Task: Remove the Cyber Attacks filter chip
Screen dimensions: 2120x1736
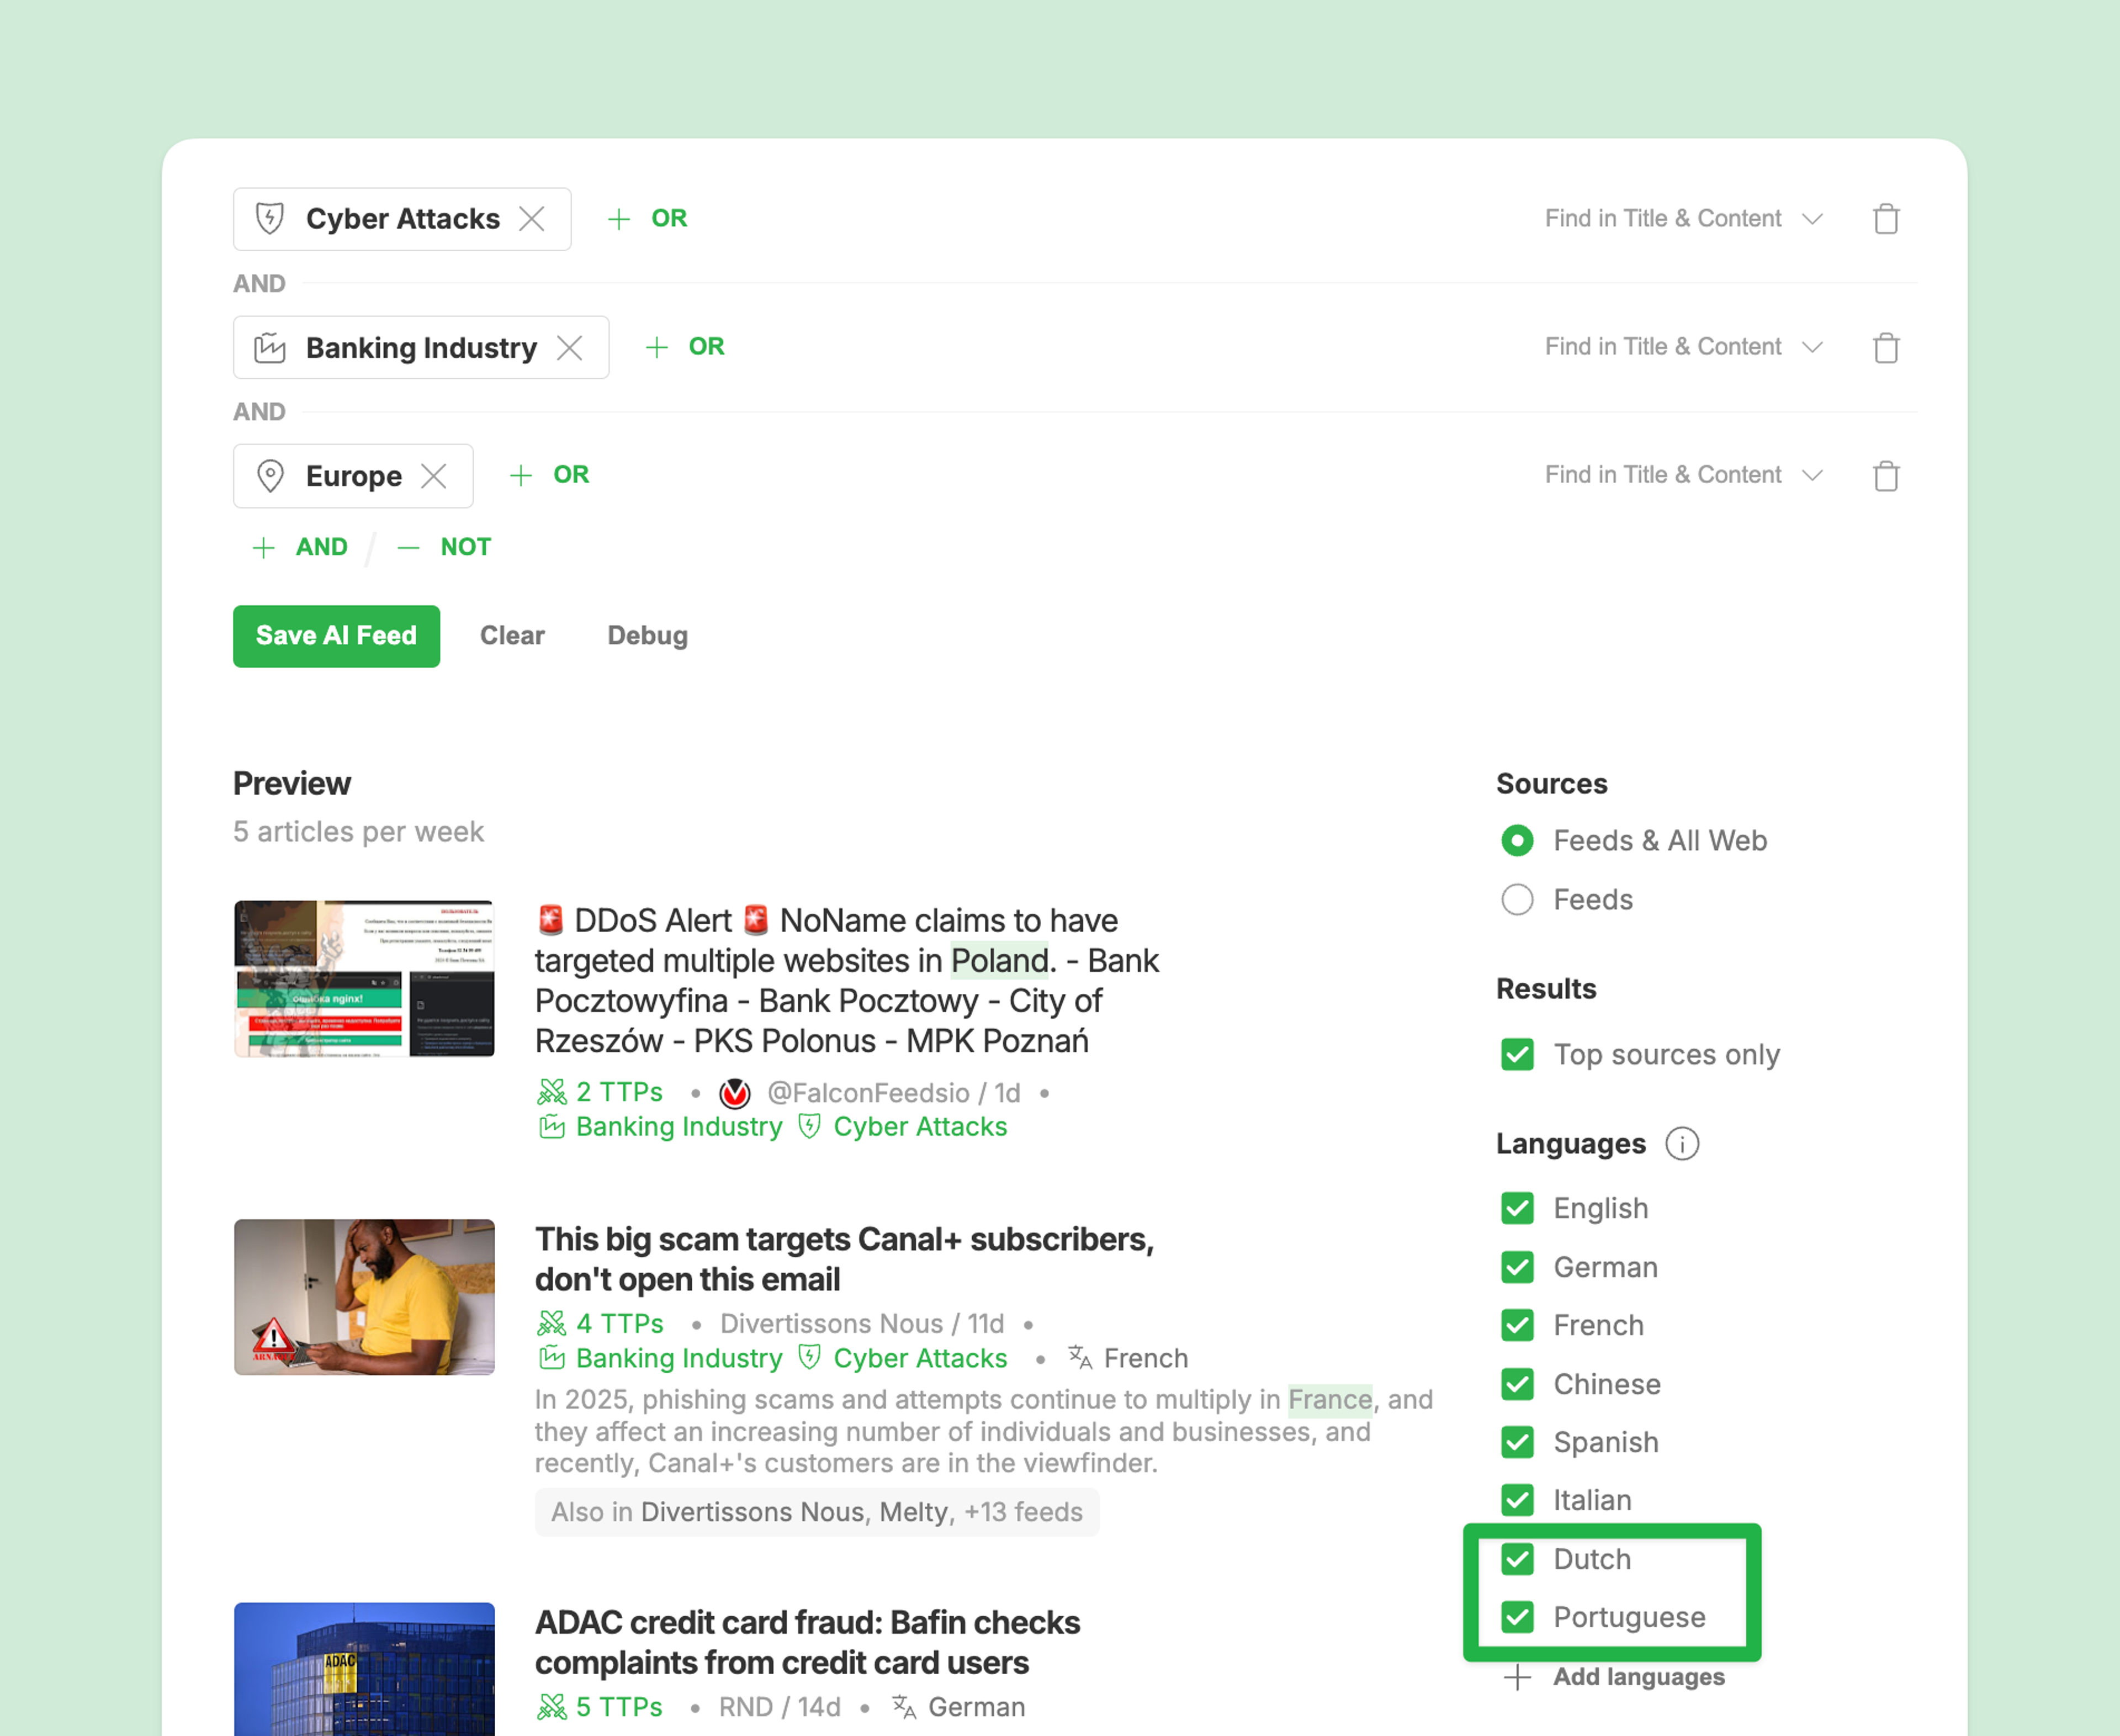Action: tap(532, 218)
